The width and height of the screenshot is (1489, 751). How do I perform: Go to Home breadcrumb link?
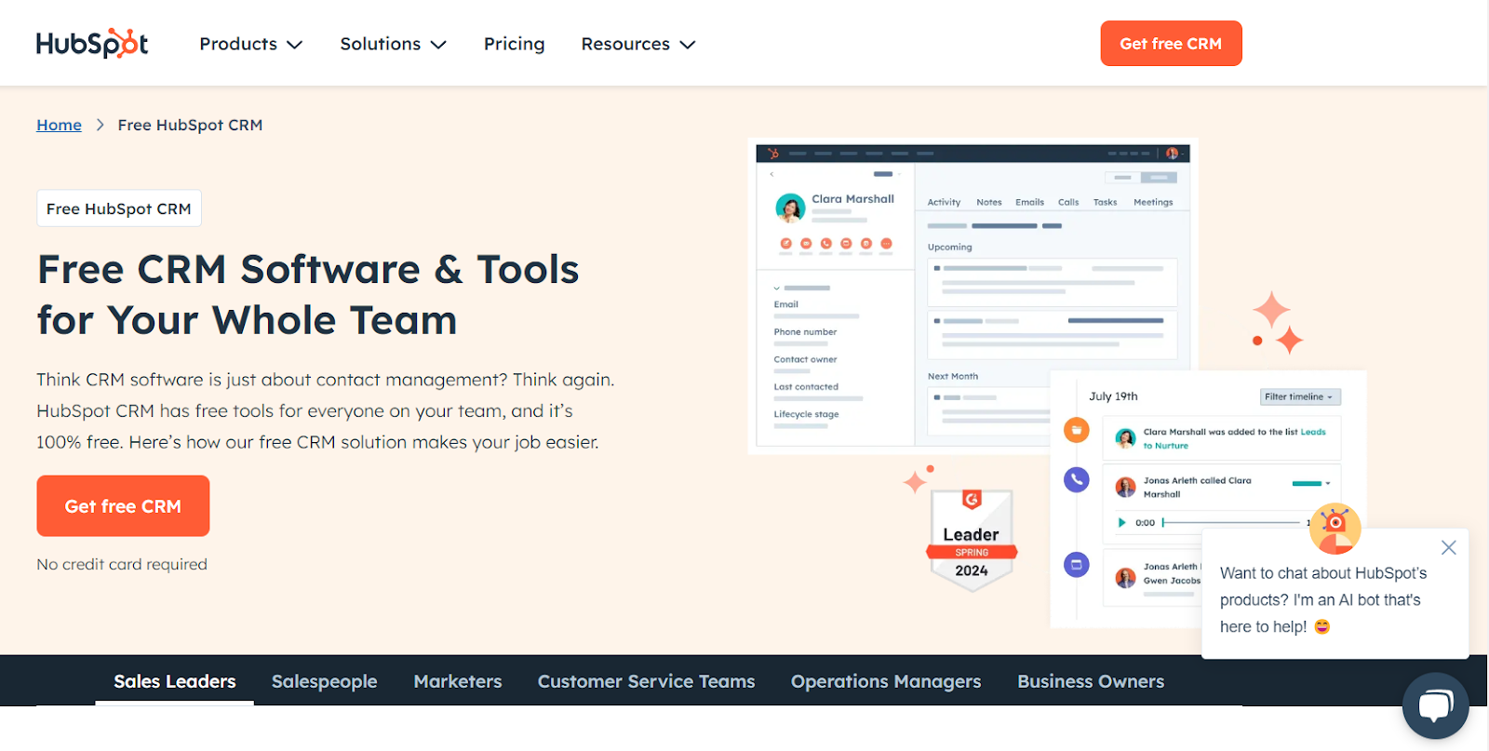pos(59,125)
